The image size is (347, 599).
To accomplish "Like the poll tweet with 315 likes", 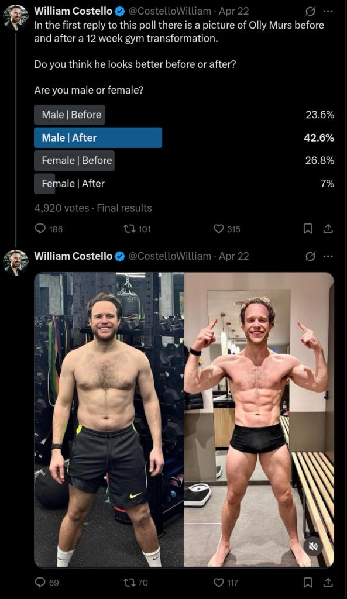I will pos(226,229).
